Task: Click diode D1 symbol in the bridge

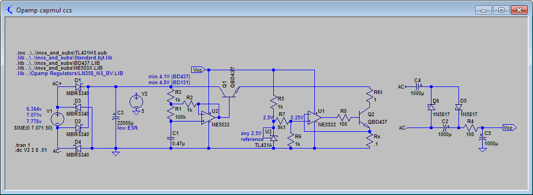Action: [78, 87]
